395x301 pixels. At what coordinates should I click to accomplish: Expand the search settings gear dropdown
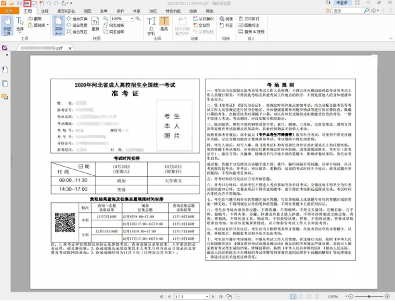point(375,11)
